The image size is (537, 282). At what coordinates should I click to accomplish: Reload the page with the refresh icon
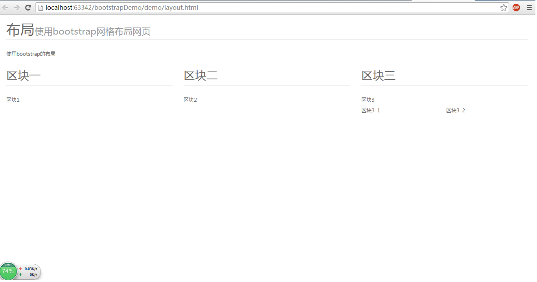click(x=28, y=7)
